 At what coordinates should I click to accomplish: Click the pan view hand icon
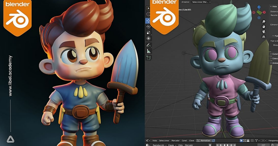pos(264,27)
